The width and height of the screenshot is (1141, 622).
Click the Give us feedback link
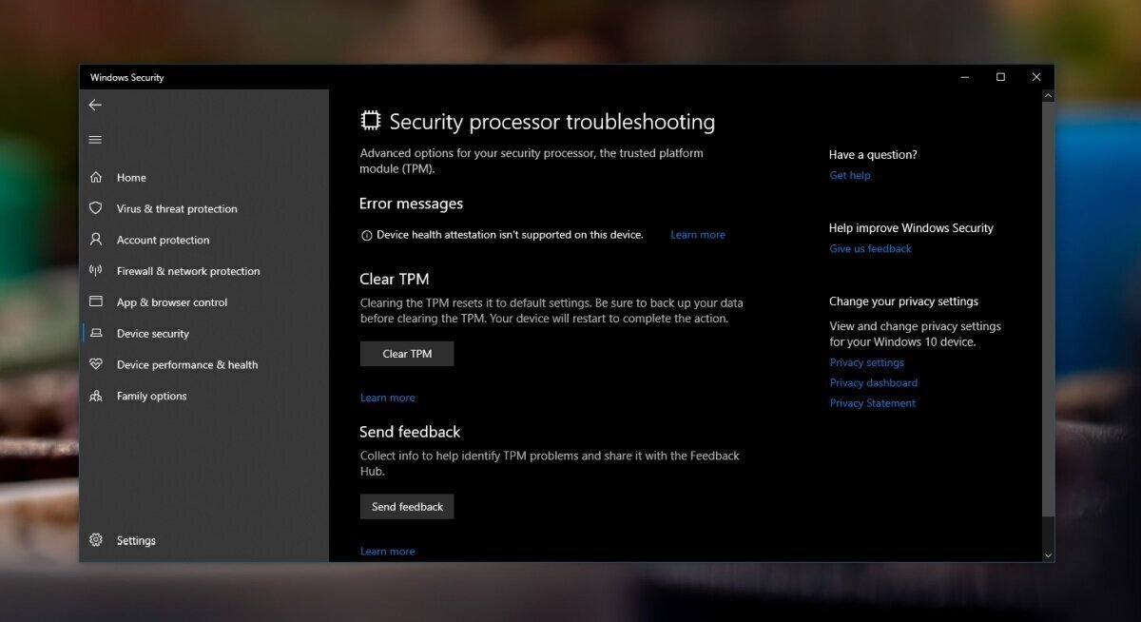click(x=870, y=248)
